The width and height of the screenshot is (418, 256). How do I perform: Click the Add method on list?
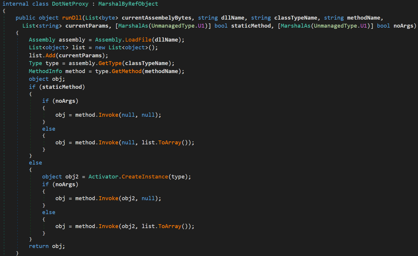pyautogui.click(x=50, y=56)
